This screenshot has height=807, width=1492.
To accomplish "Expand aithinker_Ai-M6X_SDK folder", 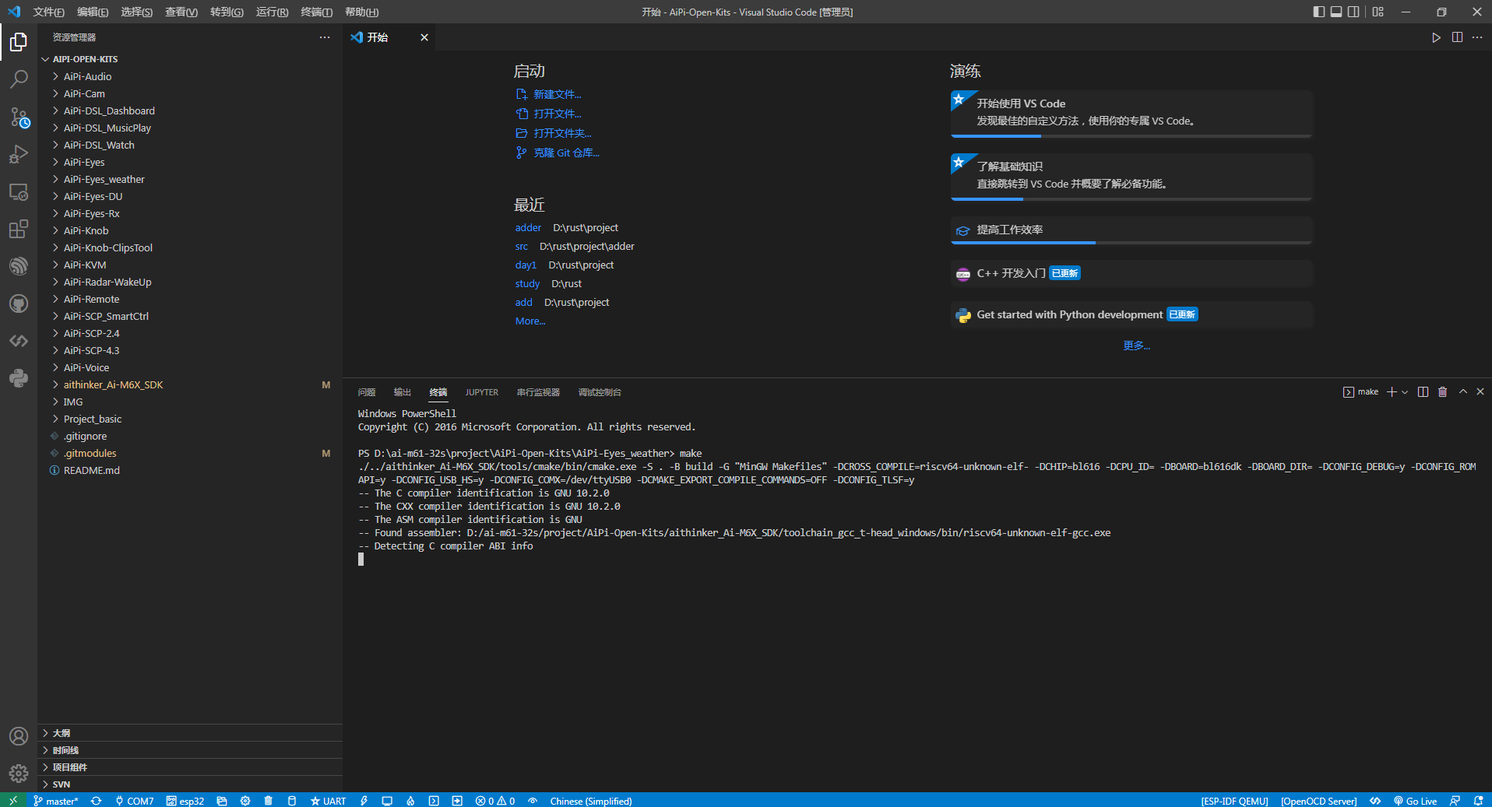I will coord(190,384).
